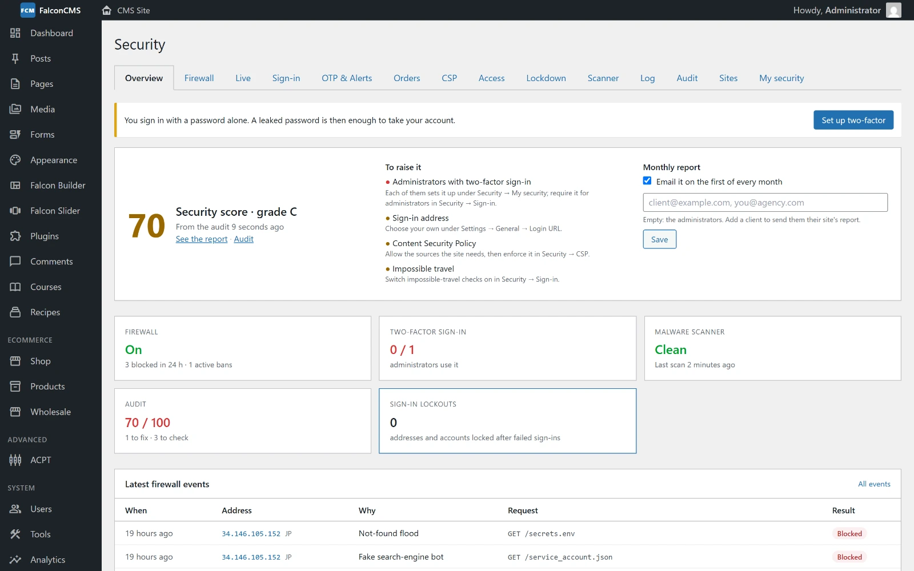The image size is (914, 571).
Task: Open the Two-Factor Sign-in card
Action: (x=508, y=348)
